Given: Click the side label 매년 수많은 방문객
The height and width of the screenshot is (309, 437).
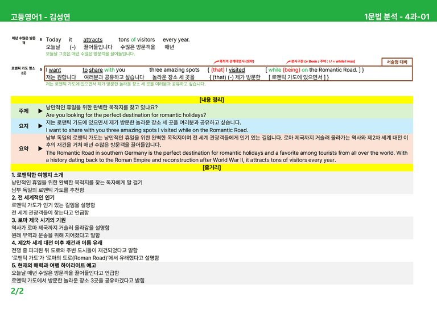Looking at the screenshot, I should pyautogui.click(x=24, y=40).
